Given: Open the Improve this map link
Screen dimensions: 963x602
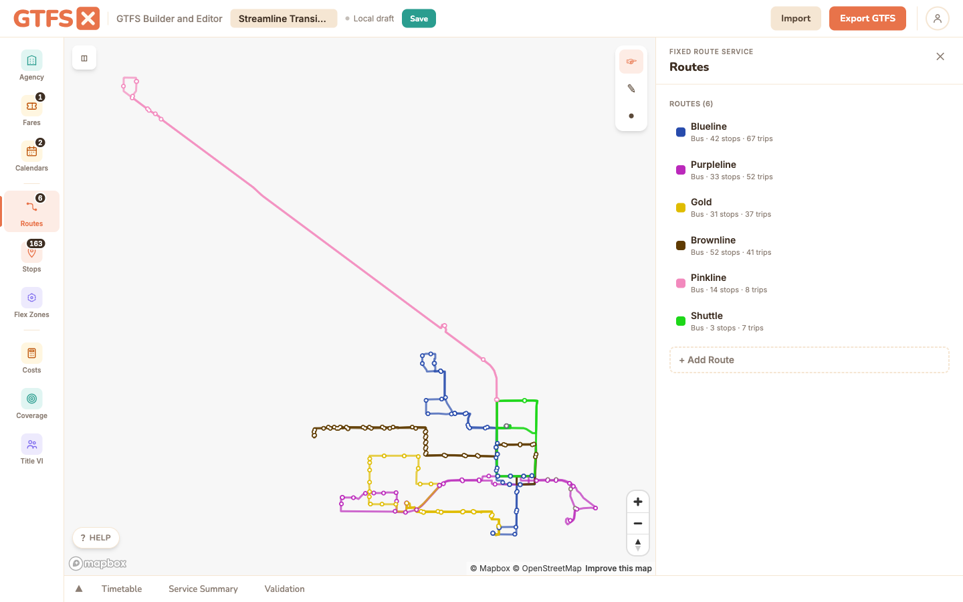Looking at the screenshot, I should 619,569.
